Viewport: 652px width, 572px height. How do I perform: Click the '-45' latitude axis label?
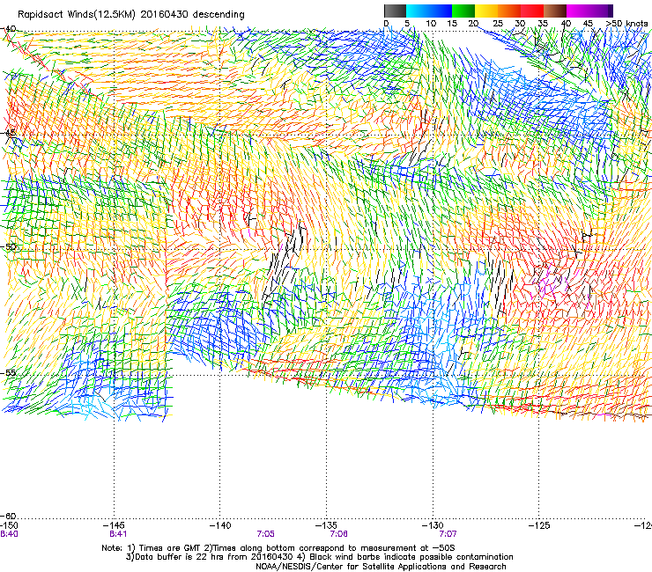coord(8,134)
